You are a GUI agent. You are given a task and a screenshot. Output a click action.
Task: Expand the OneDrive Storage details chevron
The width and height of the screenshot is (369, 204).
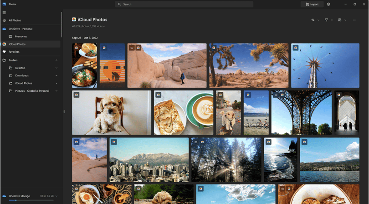[x=56, y=196]
